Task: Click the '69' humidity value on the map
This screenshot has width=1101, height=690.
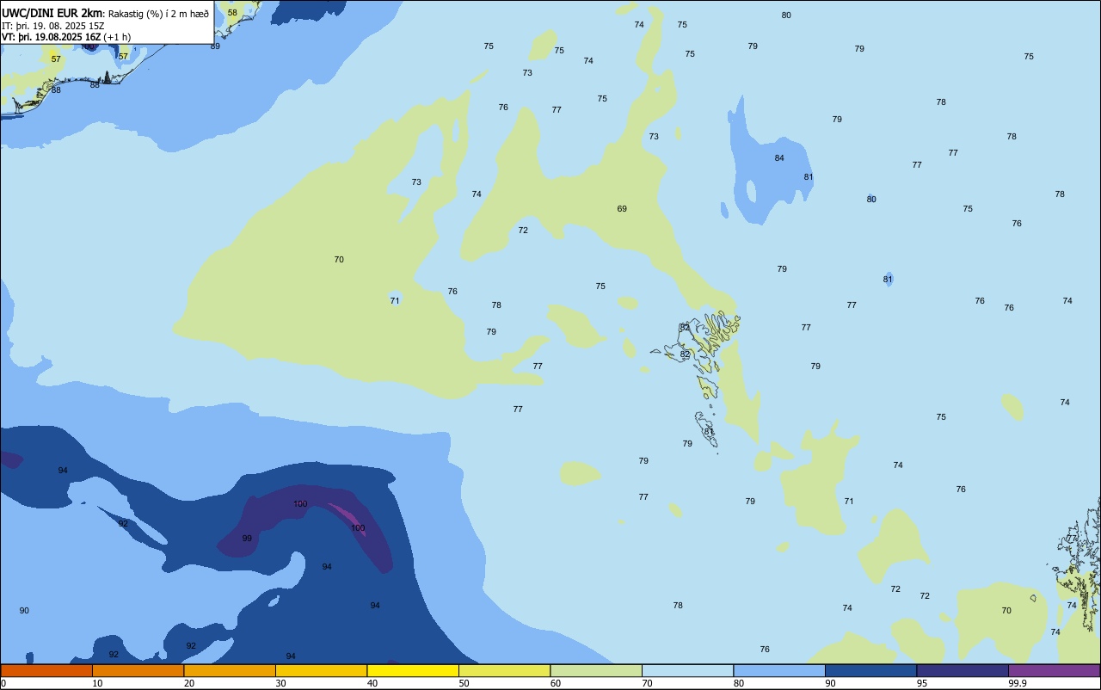Action: pos(622,209)
